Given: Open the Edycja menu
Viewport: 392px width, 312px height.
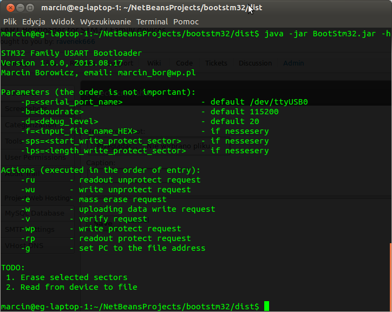Looking at the screenshot, I should (34, 22).
